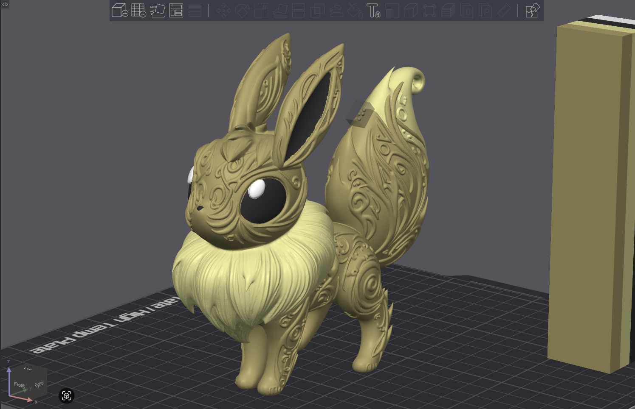
Task: Select the Cut tool
Action: coord(299,10)
